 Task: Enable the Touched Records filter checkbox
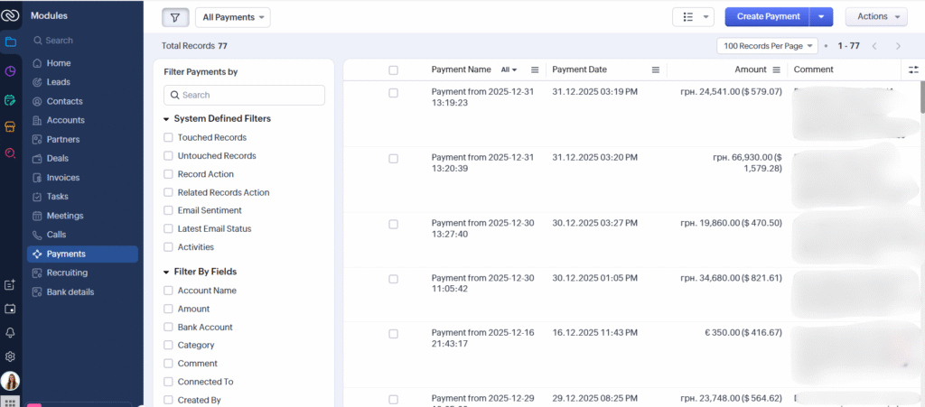(x=168, y=137)
